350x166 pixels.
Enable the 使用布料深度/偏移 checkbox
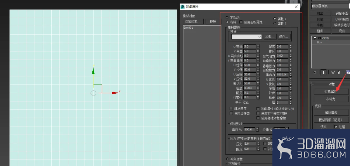258,113
